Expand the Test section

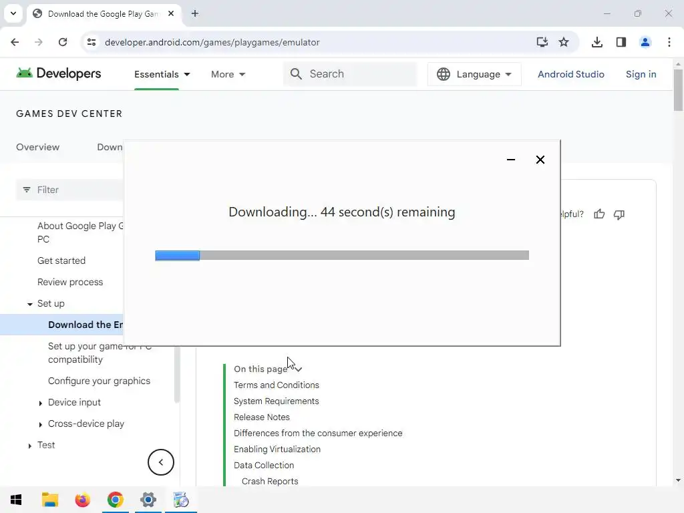coord(29,446)
